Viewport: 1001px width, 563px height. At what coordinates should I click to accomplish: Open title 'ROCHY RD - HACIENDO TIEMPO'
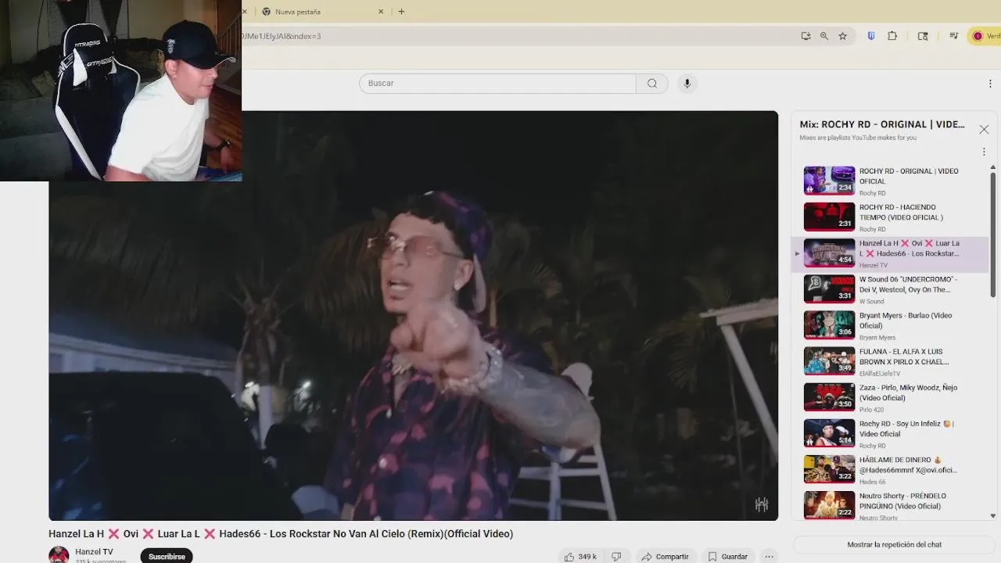(x=901, y=212)
